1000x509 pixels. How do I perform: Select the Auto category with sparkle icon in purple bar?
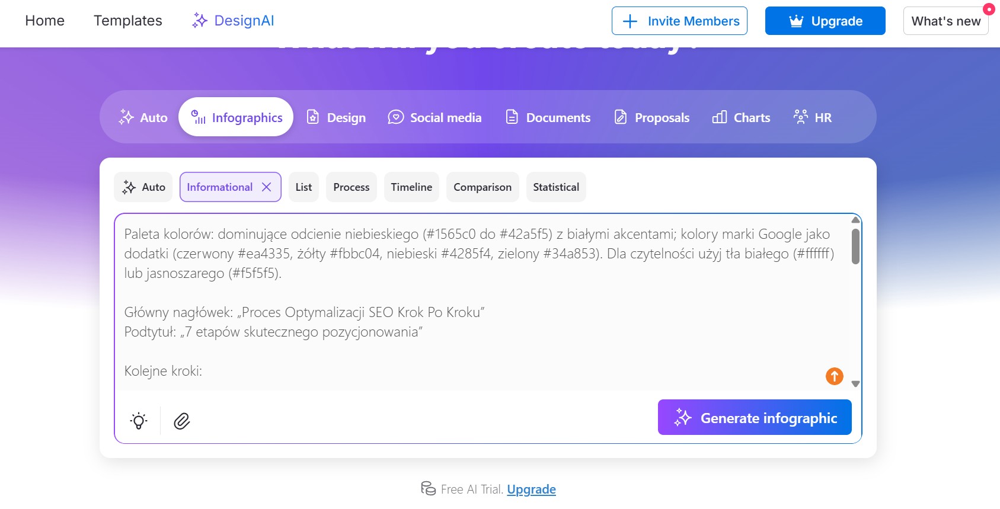tap(143, 117)
